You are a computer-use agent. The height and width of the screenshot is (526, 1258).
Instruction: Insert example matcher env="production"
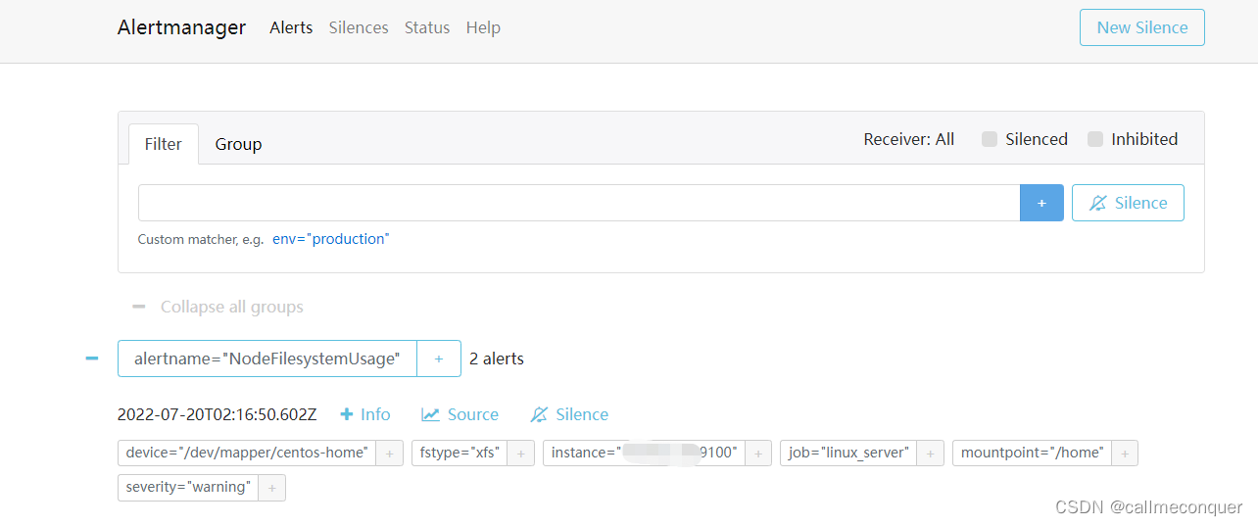(331, 239)
